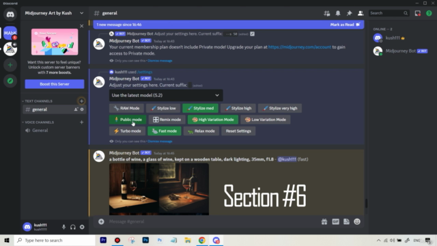Mute microphone in the user panel
This screenshot has height=246, width=437.
point(64,227)
